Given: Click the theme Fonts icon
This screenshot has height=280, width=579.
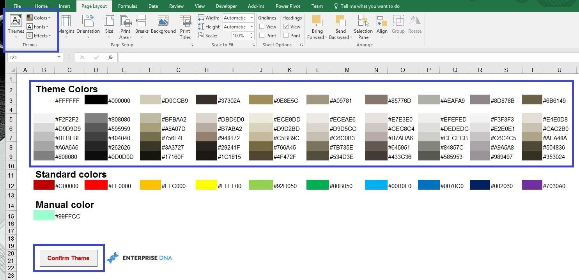Looking at the screenshot, I should pyautogui.click(x=30, y=26).
